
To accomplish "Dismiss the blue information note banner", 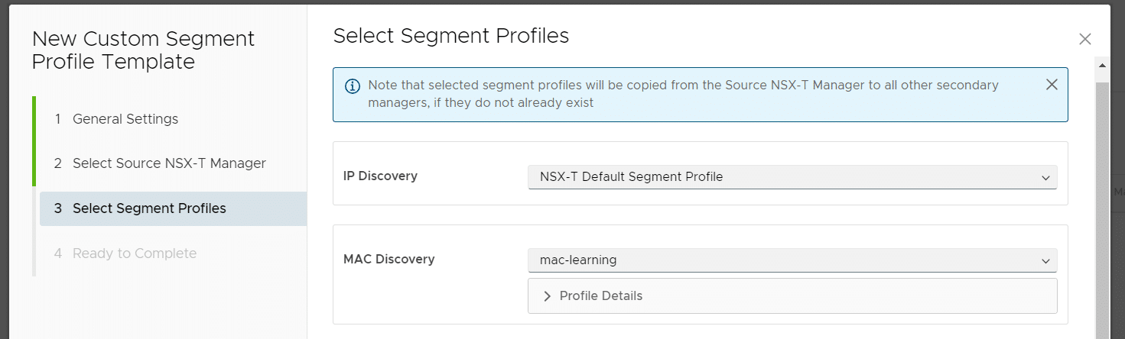I will 1052,85.
